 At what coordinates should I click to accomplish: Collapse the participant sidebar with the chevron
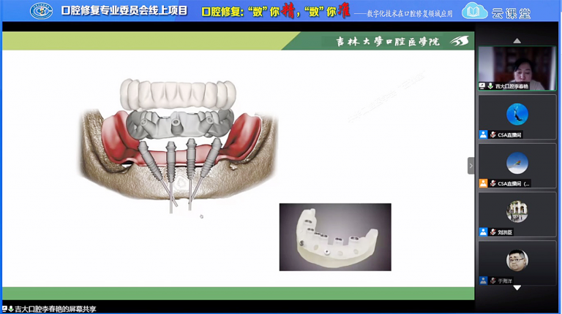tap(471, 166)
